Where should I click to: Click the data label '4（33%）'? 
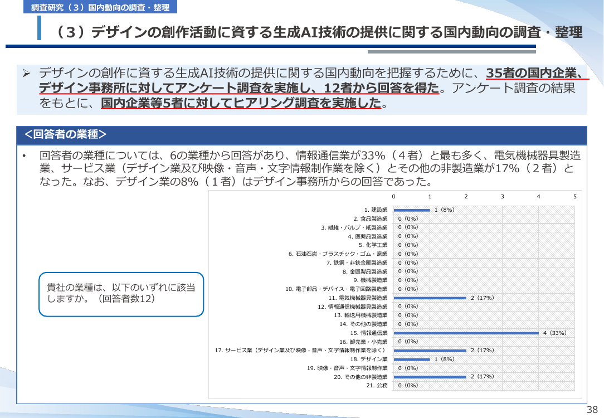tap(555, 333)
